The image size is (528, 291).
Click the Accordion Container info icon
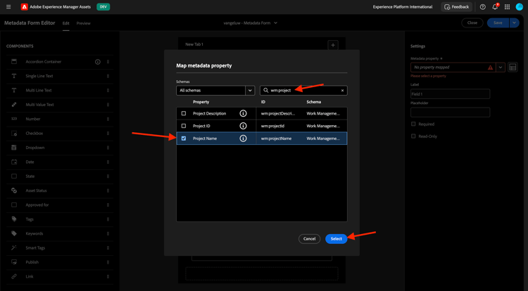pos(98,62)
